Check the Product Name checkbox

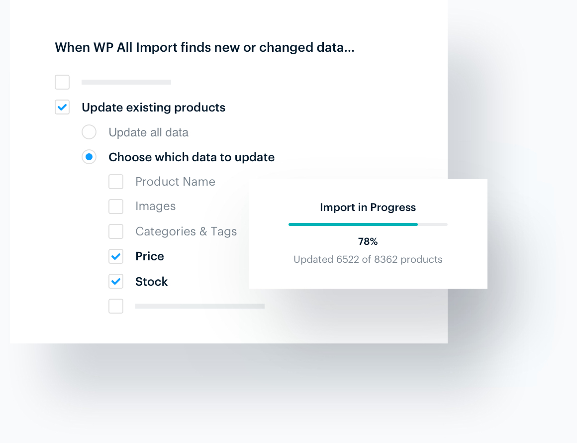(x=116, y=182)
